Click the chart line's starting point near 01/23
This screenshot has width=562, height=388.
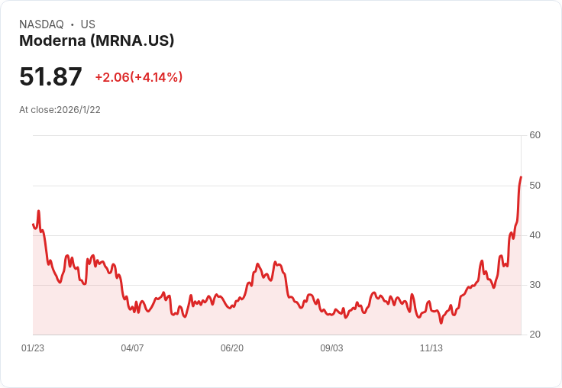pos(33,225)
